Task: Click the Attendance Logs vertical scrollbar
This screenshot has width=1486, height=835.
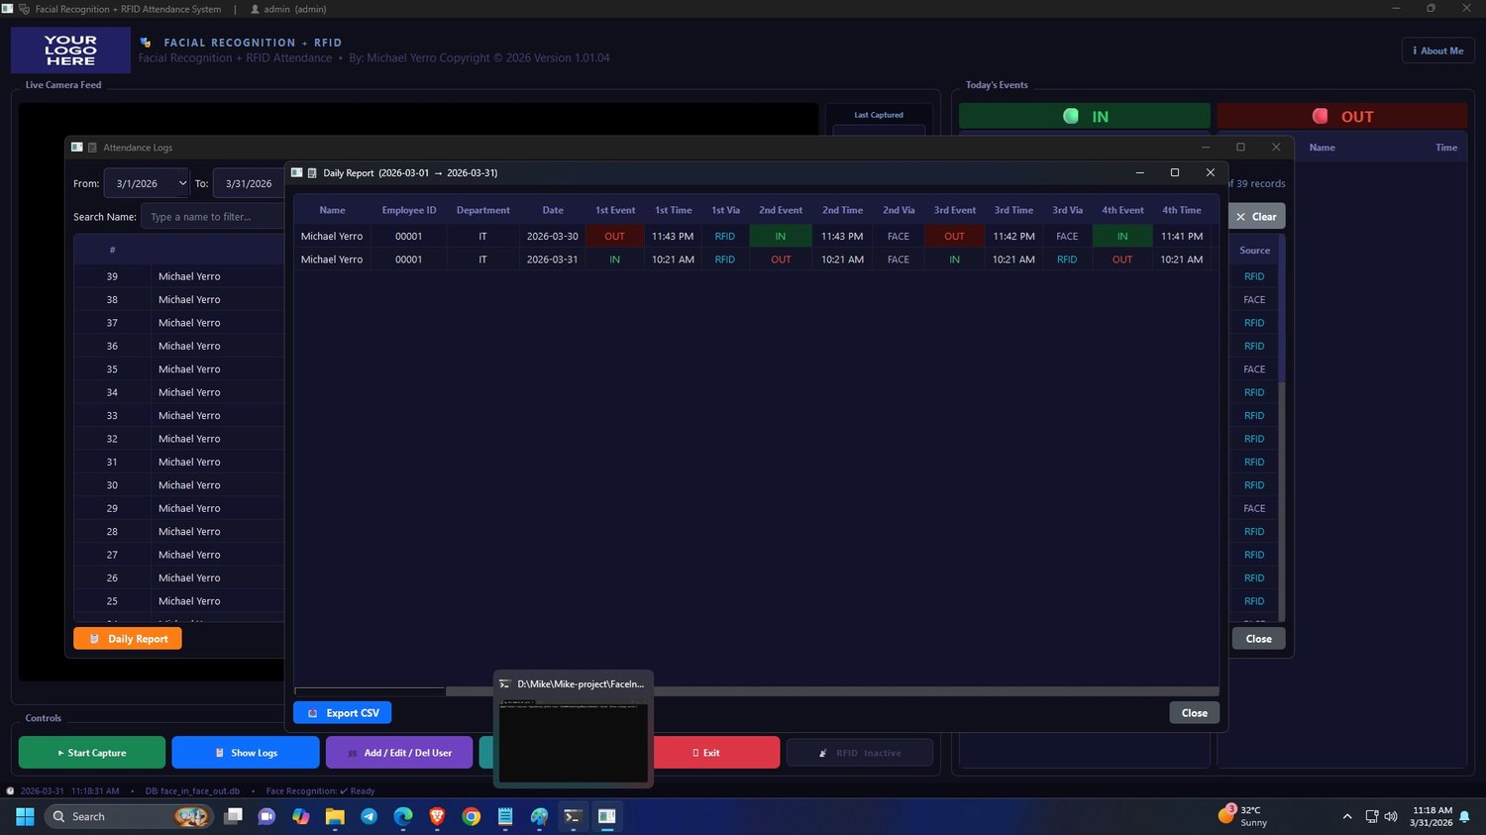Action: coord(1282,428)
